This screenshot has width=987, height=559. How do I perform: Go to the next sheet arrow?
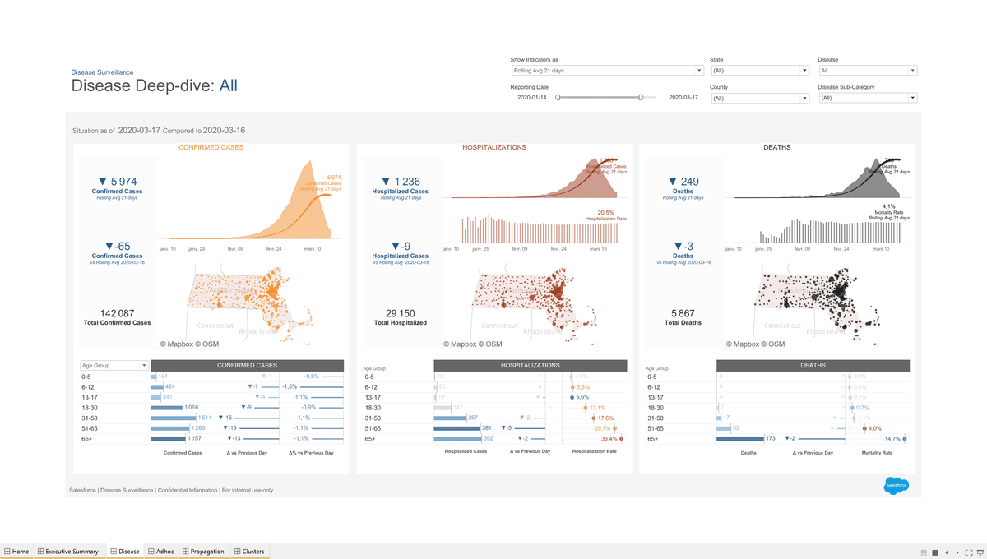[x=956, y=552]
